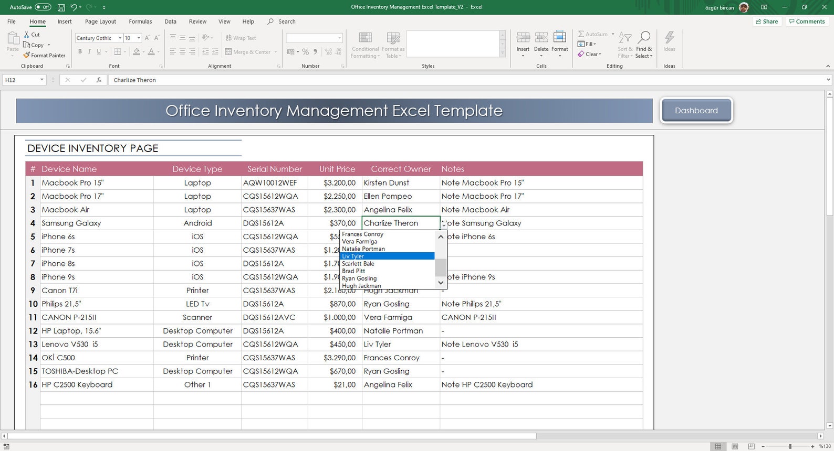The height and width of the screenshot is (451, 834).
Task: Click the Search box in ribbon
Action: [x=282, y=22]
